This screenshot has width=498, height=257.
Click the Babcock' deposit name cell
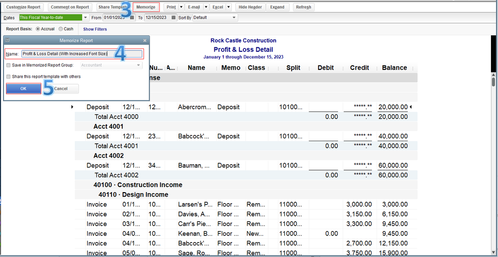[194, 136]
